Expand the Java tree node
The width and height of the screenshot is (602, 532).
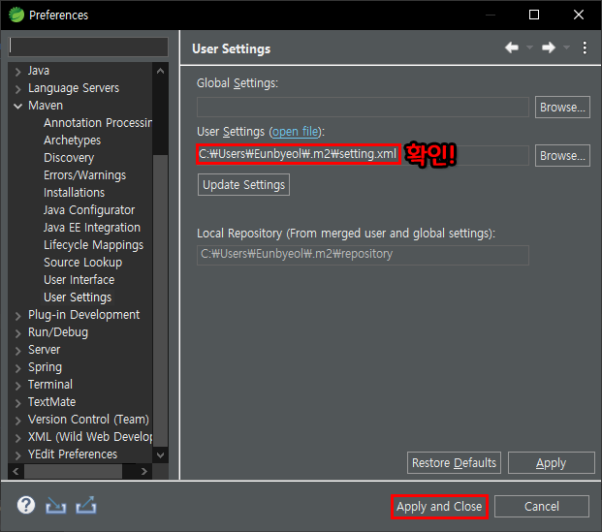(x=17, y=72)
